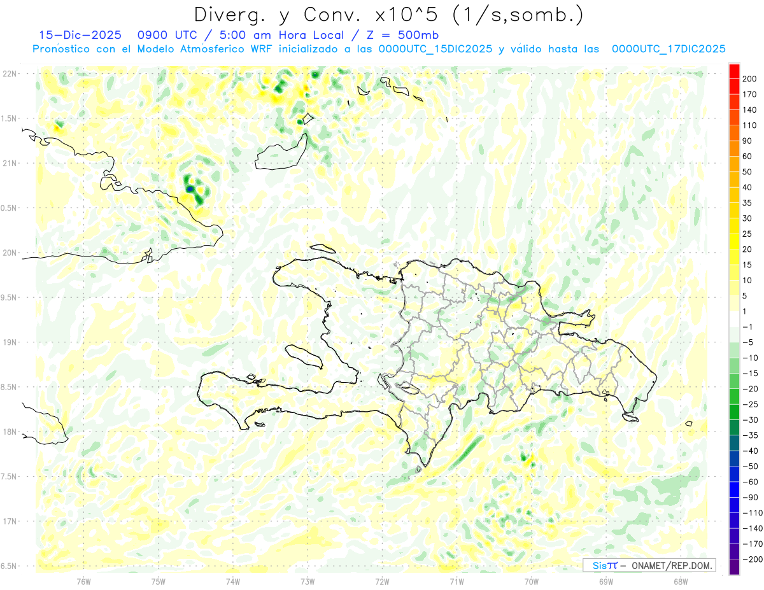764x590 pixels.
Task: Click the "-5" color scale value
Action: 749,342
